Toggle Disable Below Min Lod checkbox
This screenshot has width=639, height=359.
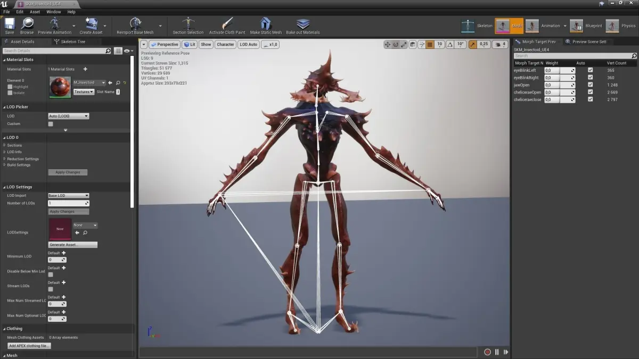[51, 274]
